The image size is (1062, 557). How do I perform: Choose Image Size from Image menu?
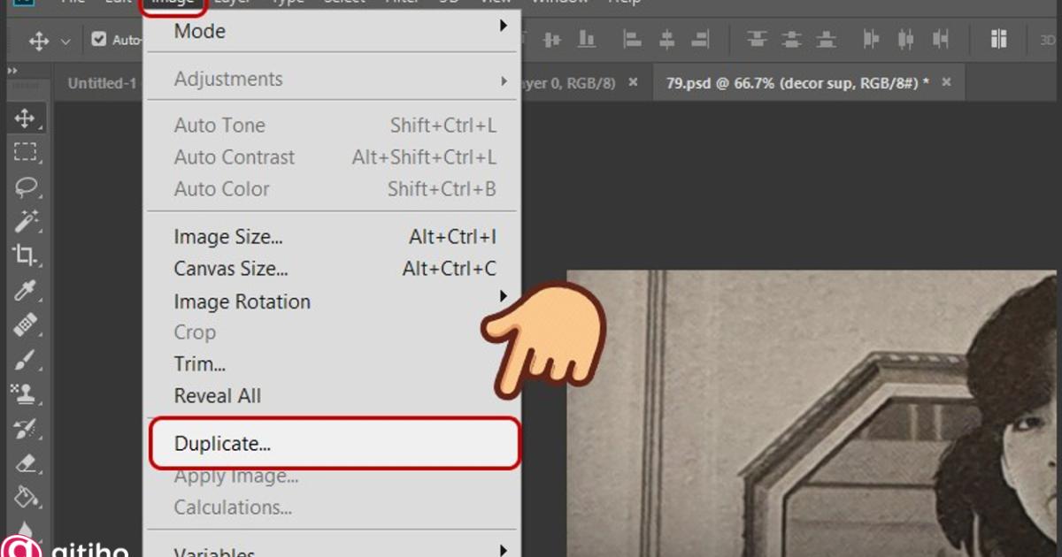tap(332, 237)
